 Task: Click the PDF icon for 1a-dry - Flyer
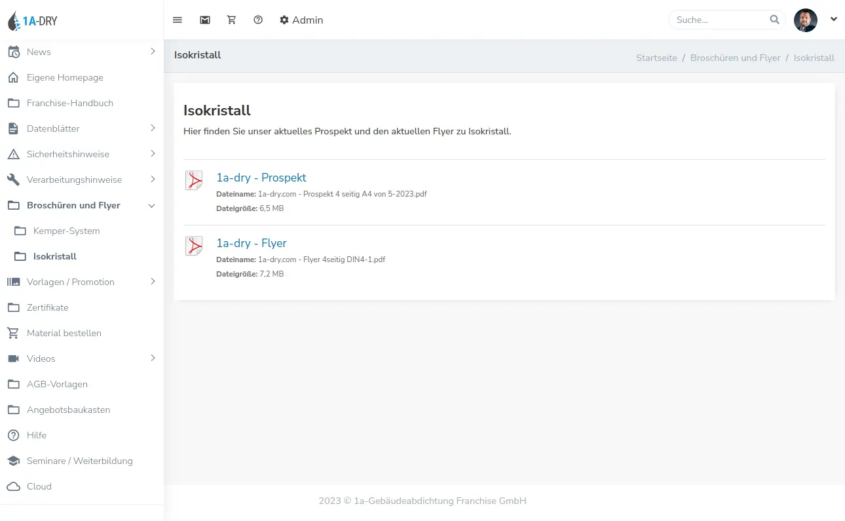(194, 246)
